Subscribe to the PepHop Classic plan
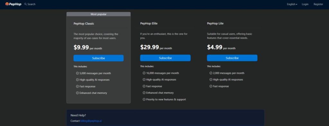This screenshot has height=126, width=329. 99,58
